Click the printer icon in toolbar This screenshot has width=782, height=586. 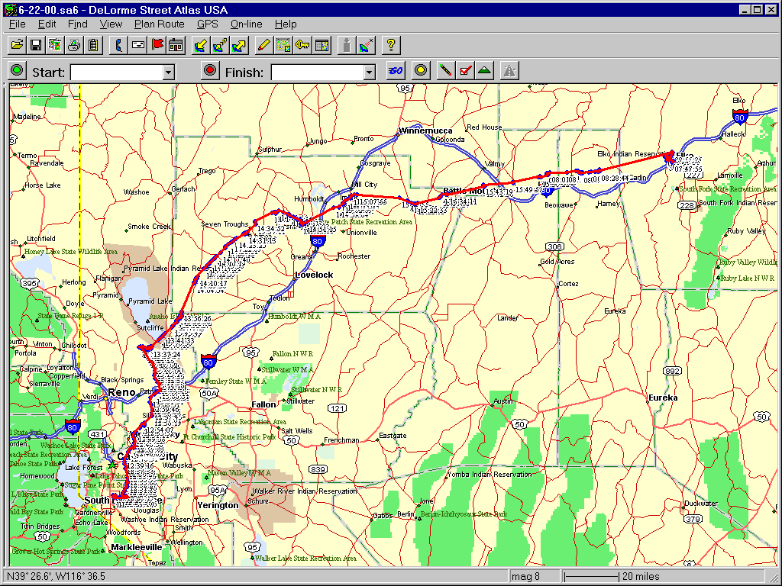[x=74, y=45]
